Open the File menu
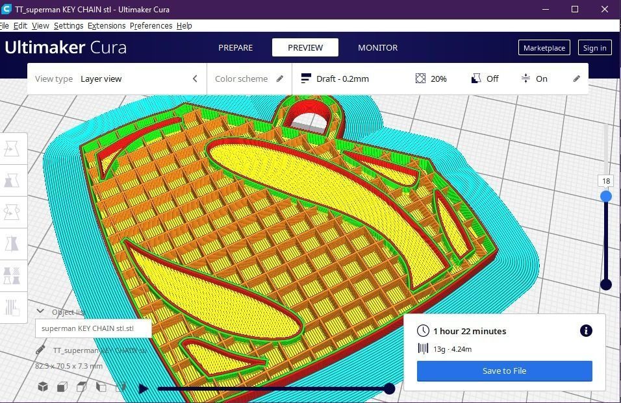The width and height of the screenshot is (621, 403). (x=4, y=26)
